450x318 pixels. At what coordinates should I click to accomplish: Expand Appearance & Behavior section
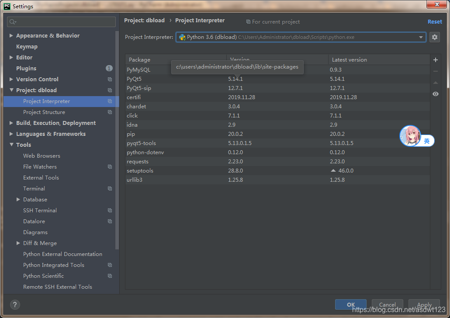pos(11,35)
